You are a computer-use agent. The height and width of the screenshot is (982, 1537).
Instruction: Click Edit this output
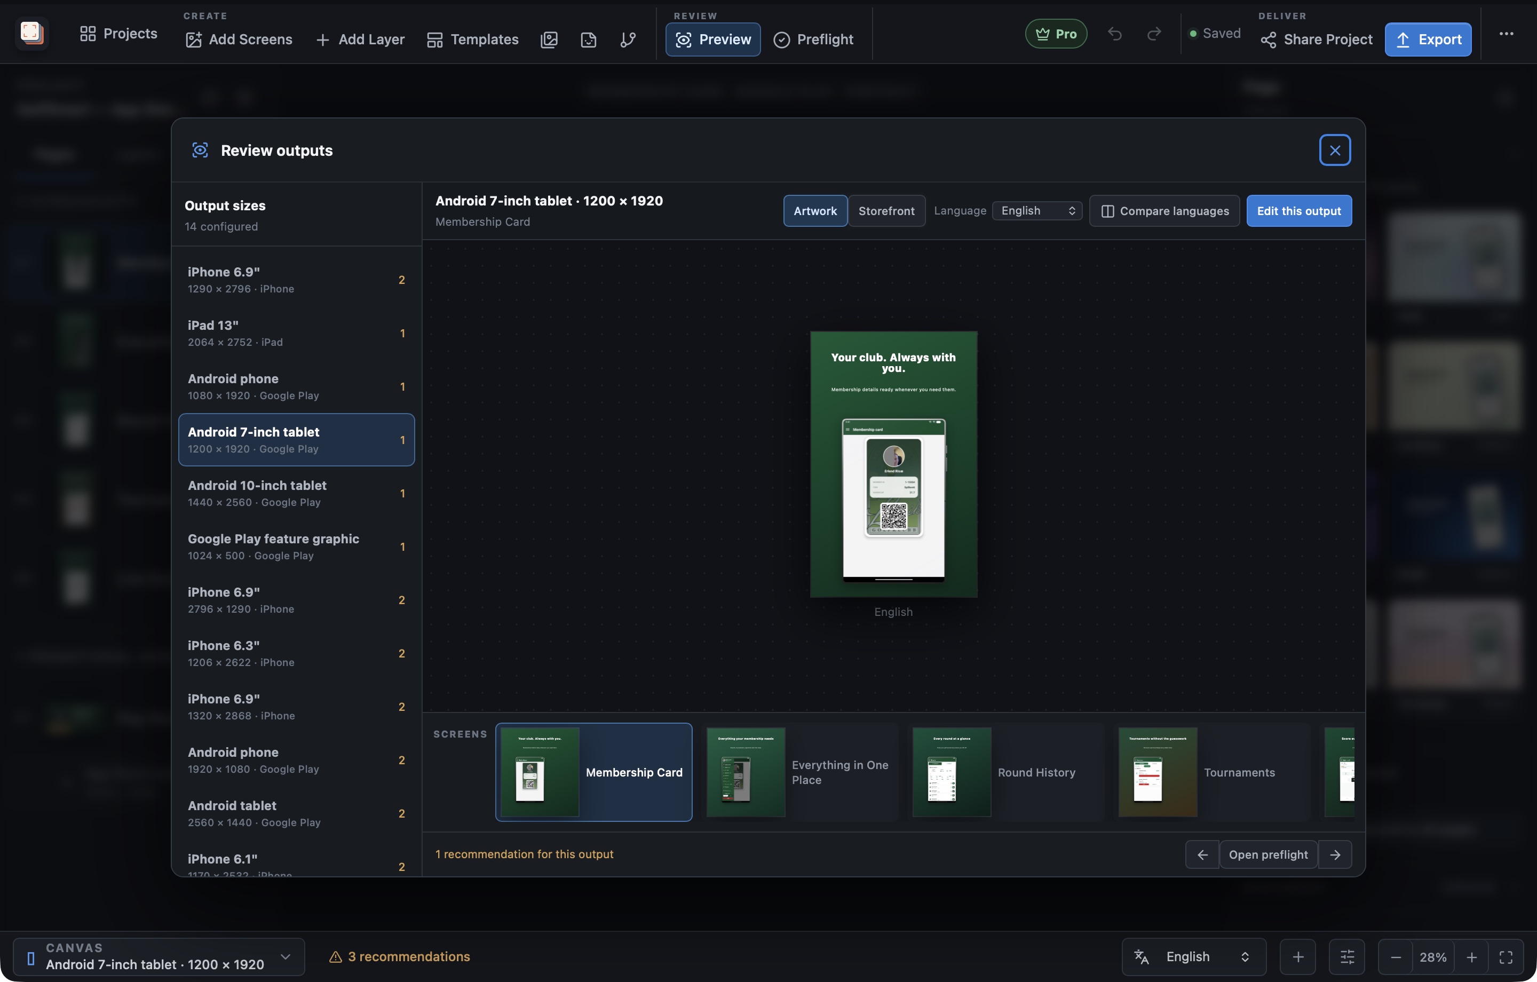(1299, 211)
